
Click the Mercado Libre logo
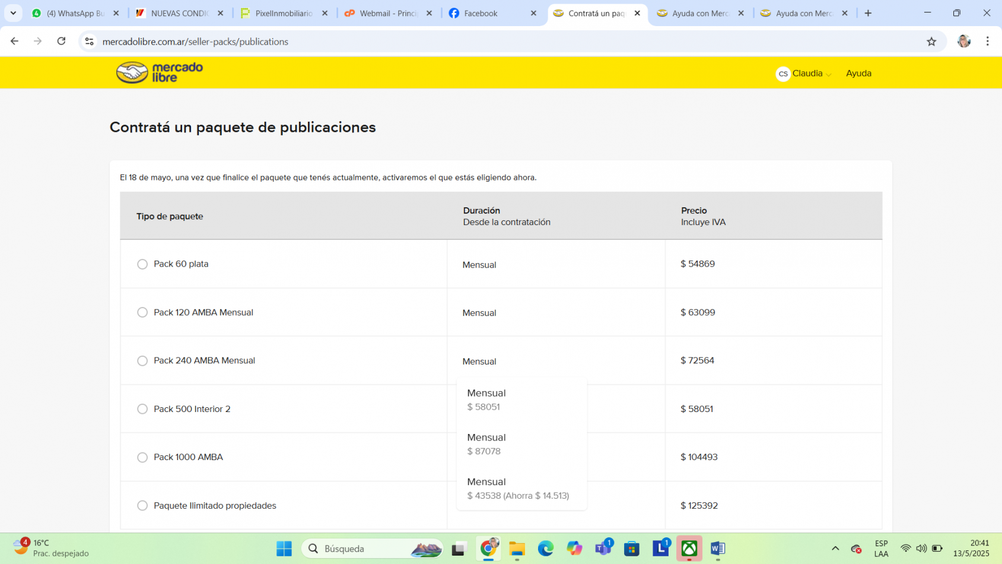[x=160, y=72]
